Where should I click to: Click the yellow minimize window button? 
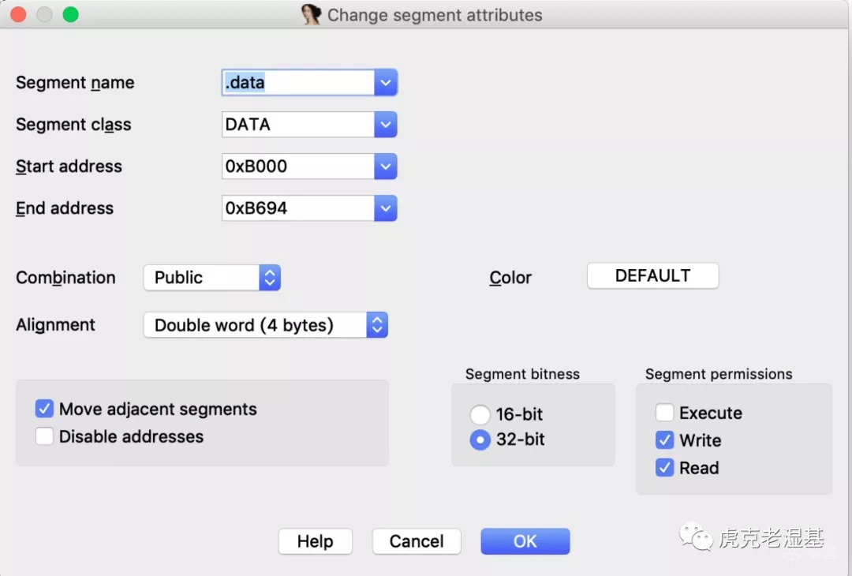[x=44, y=14]
